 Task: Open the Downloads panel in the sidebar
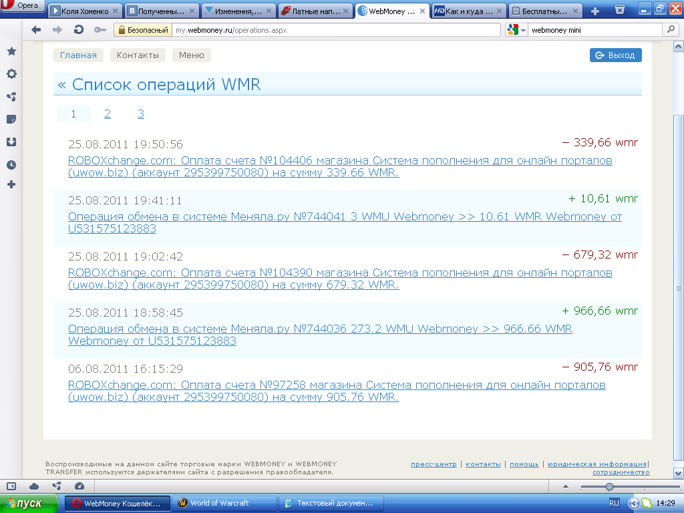coord(12,142)
